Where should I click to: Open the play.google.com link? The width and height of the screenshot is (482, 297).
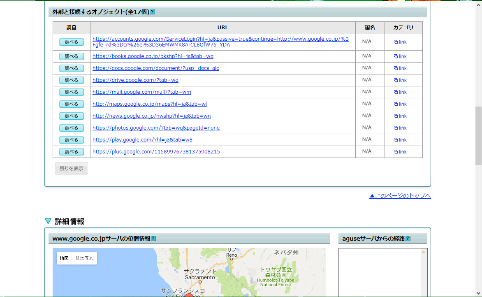(x=142, y=140)
